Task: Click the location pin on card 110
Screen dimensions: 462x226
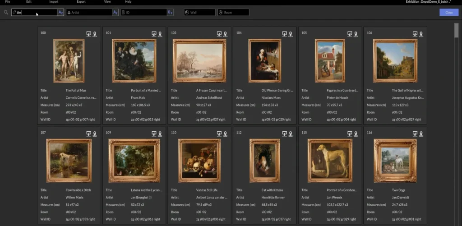Action: coord(226,134)
